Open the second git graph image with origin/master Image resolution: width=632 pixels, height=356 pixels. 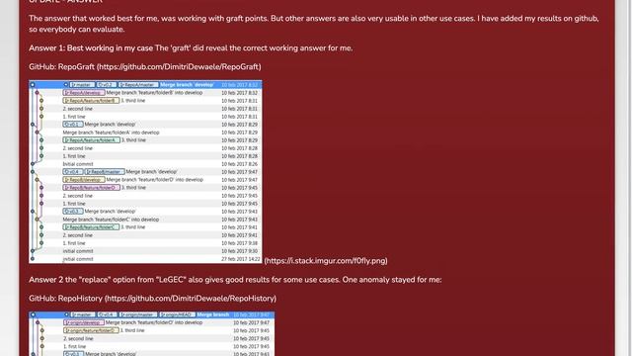coord(151,333)
